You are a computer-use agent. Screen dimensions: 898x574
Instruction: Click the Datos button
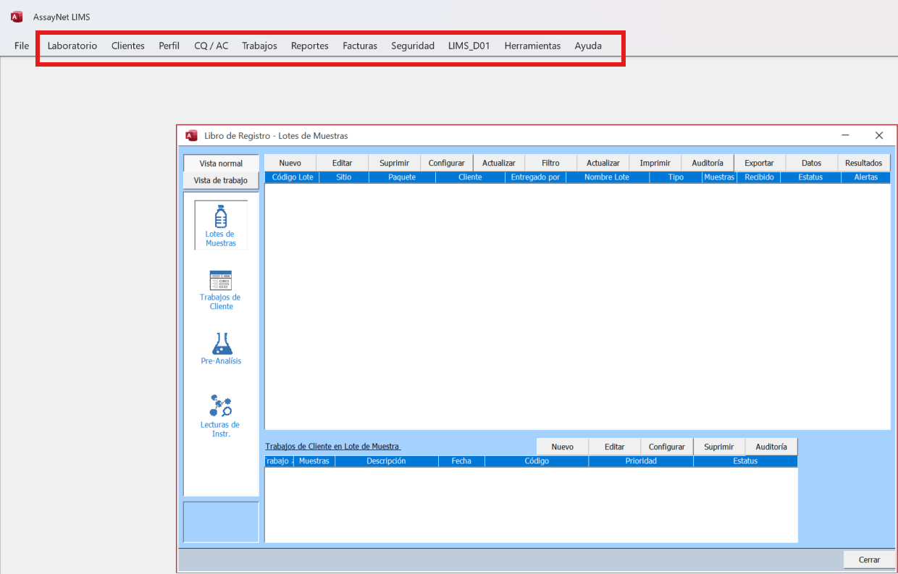pos(812,163)
